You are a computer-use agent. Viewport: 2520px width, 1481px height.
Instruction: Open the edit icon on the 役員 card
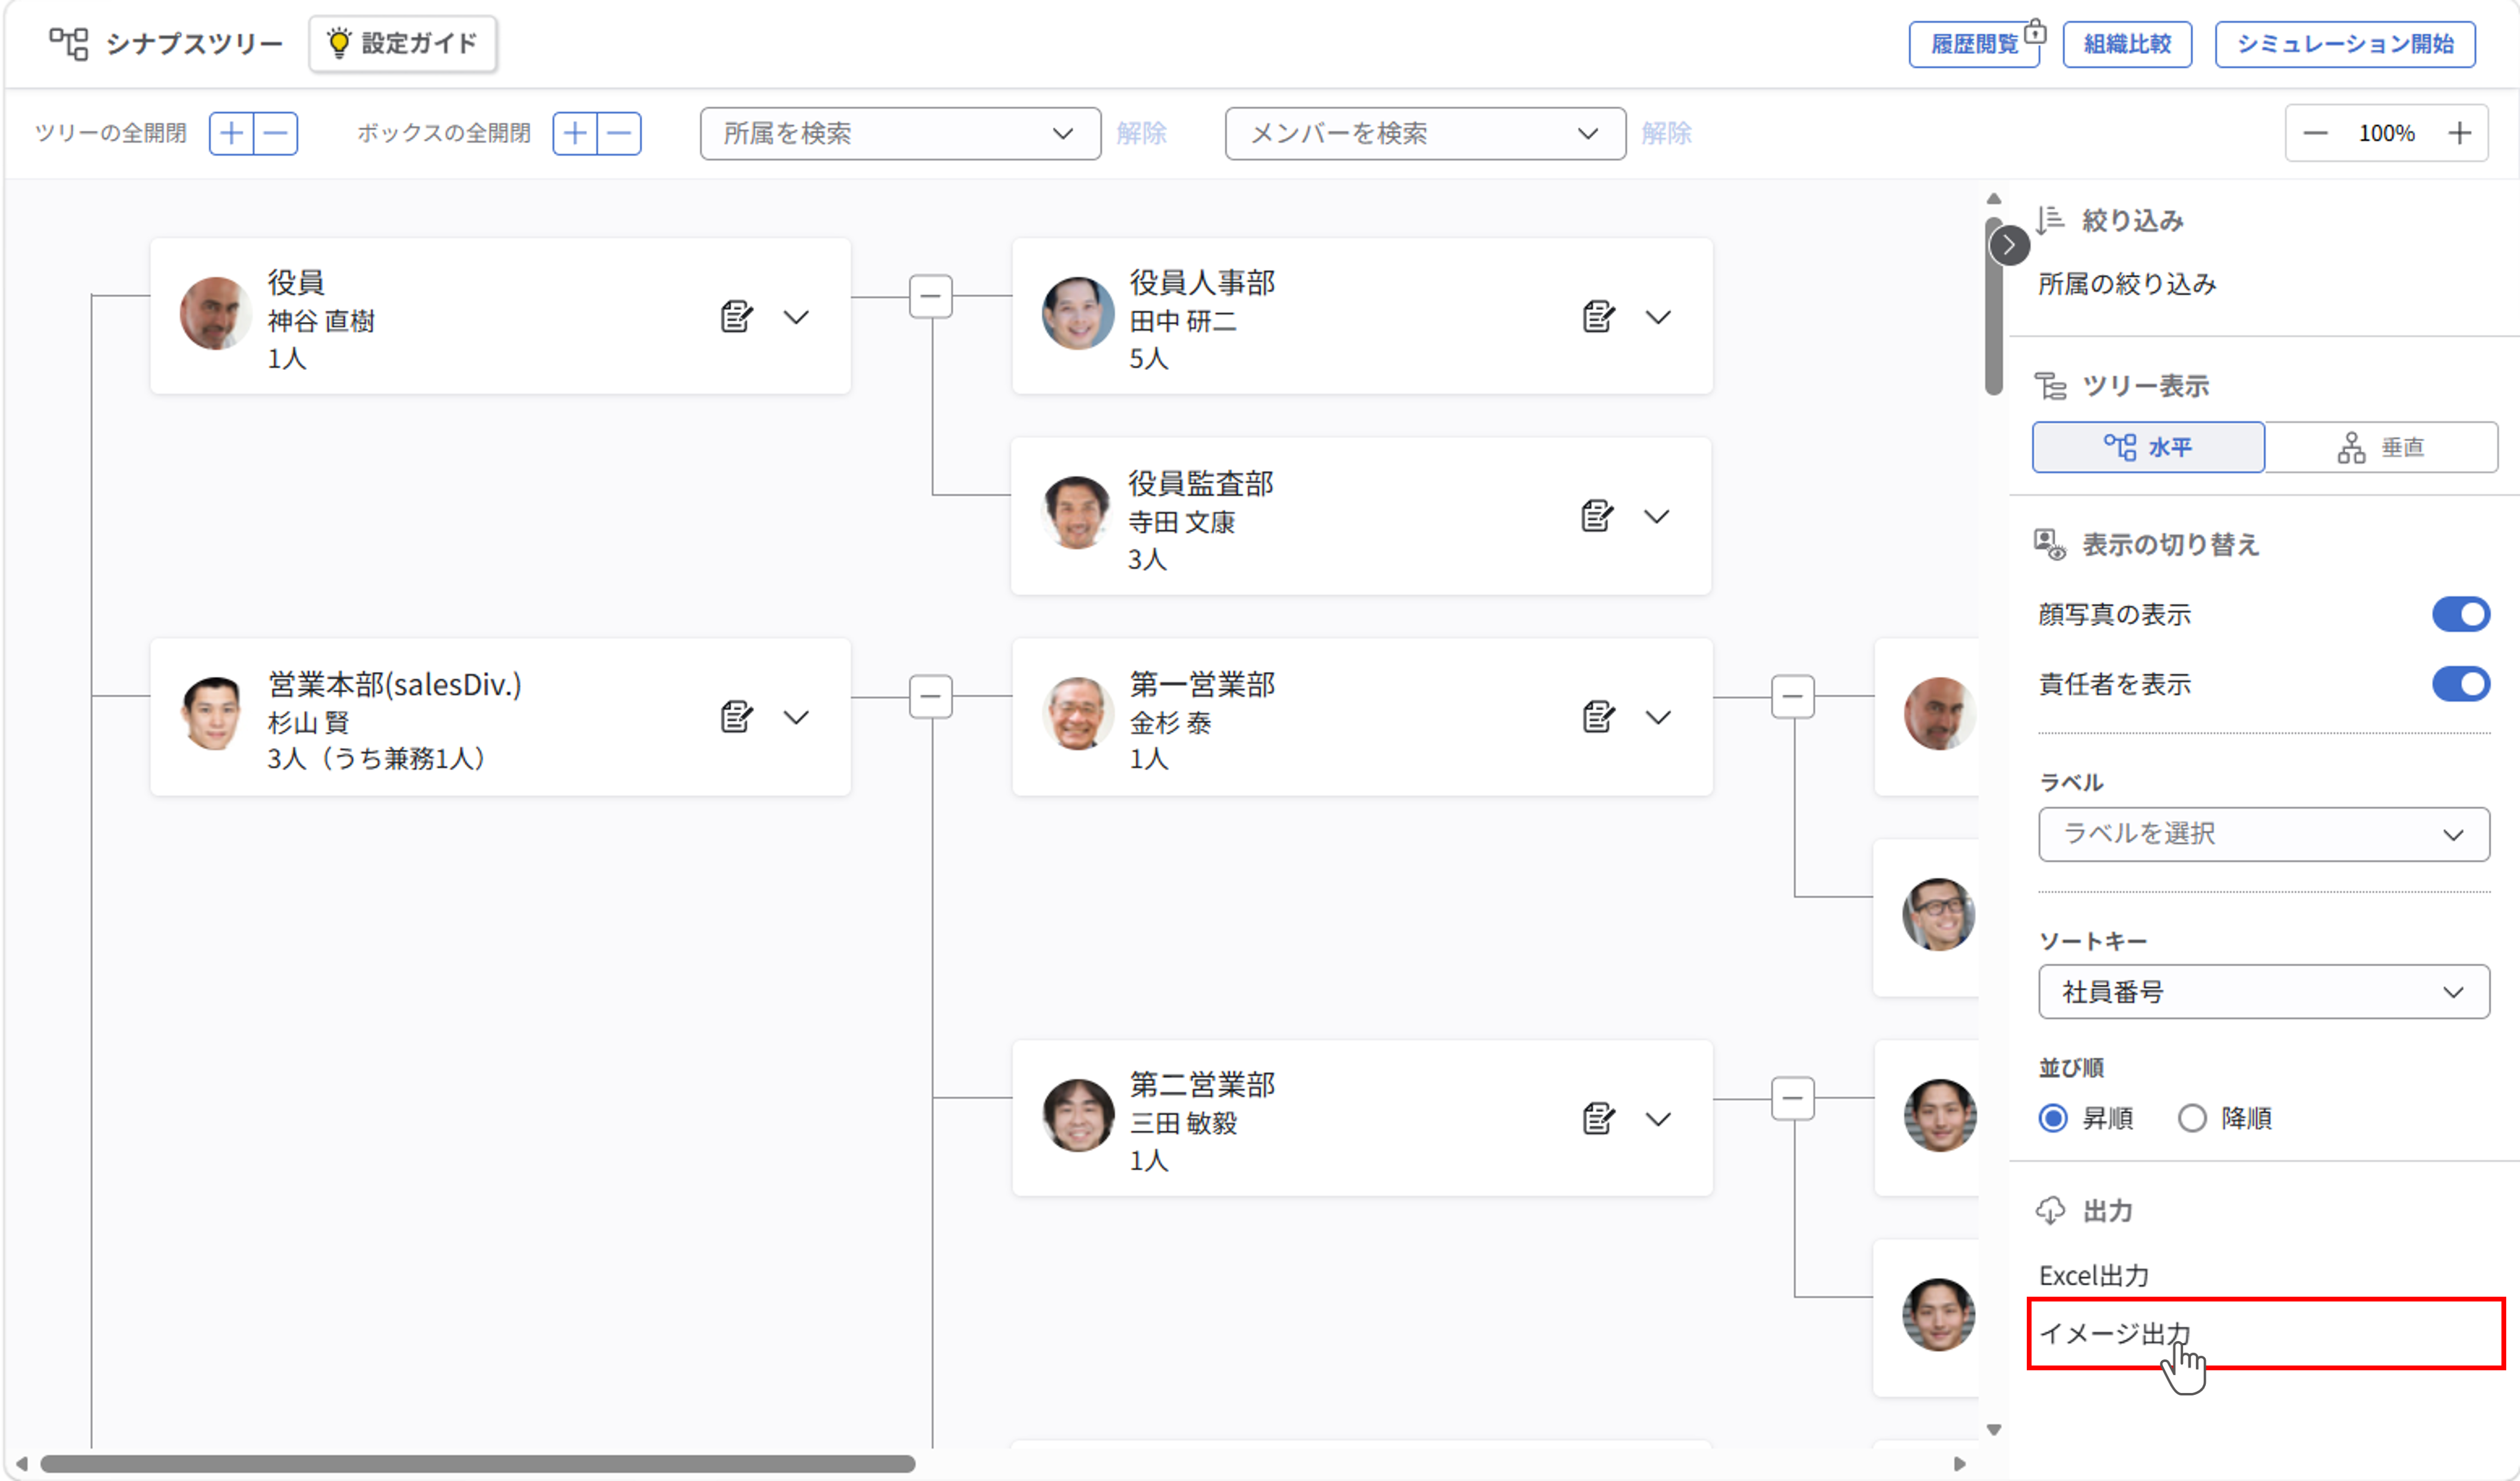coord(736,317)
